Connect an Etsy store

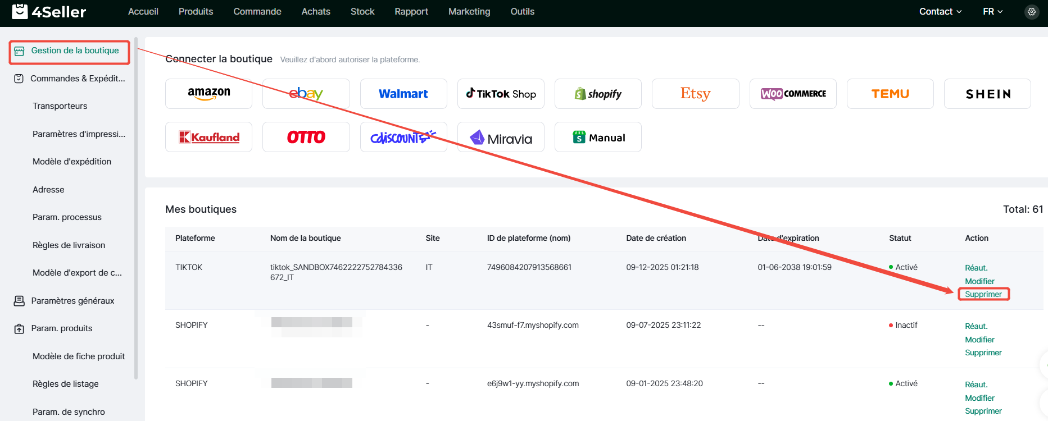pyautogui.click(x=696, y=94)
